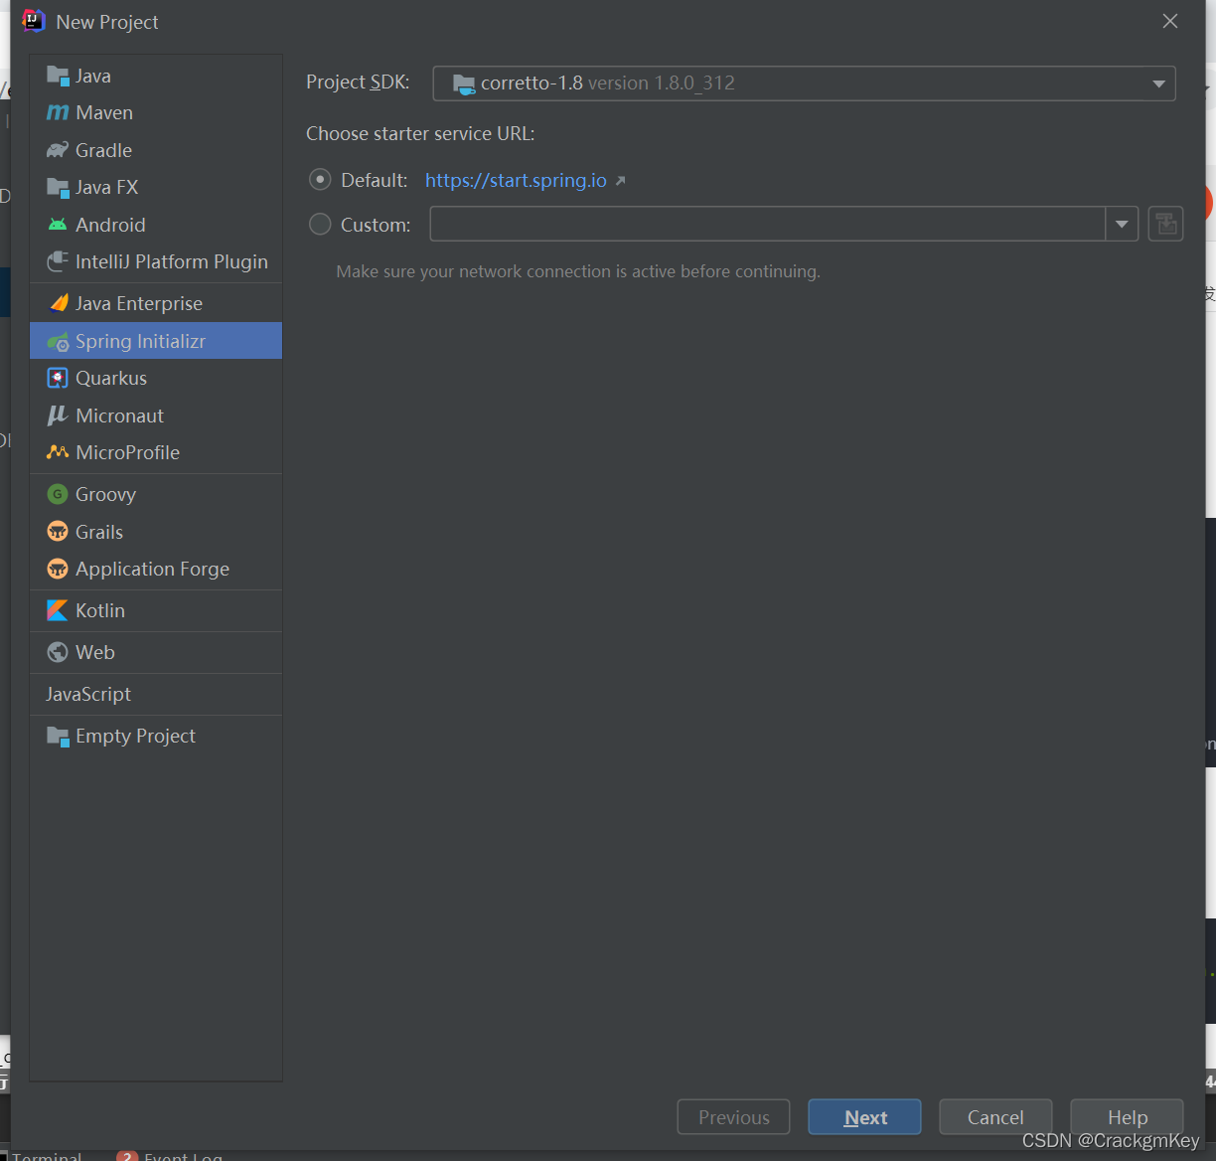Image resolution: width=1216 pixels, height=1161 pixels.
Task: Select Micronaut project generator
Action: pos(156,415)
